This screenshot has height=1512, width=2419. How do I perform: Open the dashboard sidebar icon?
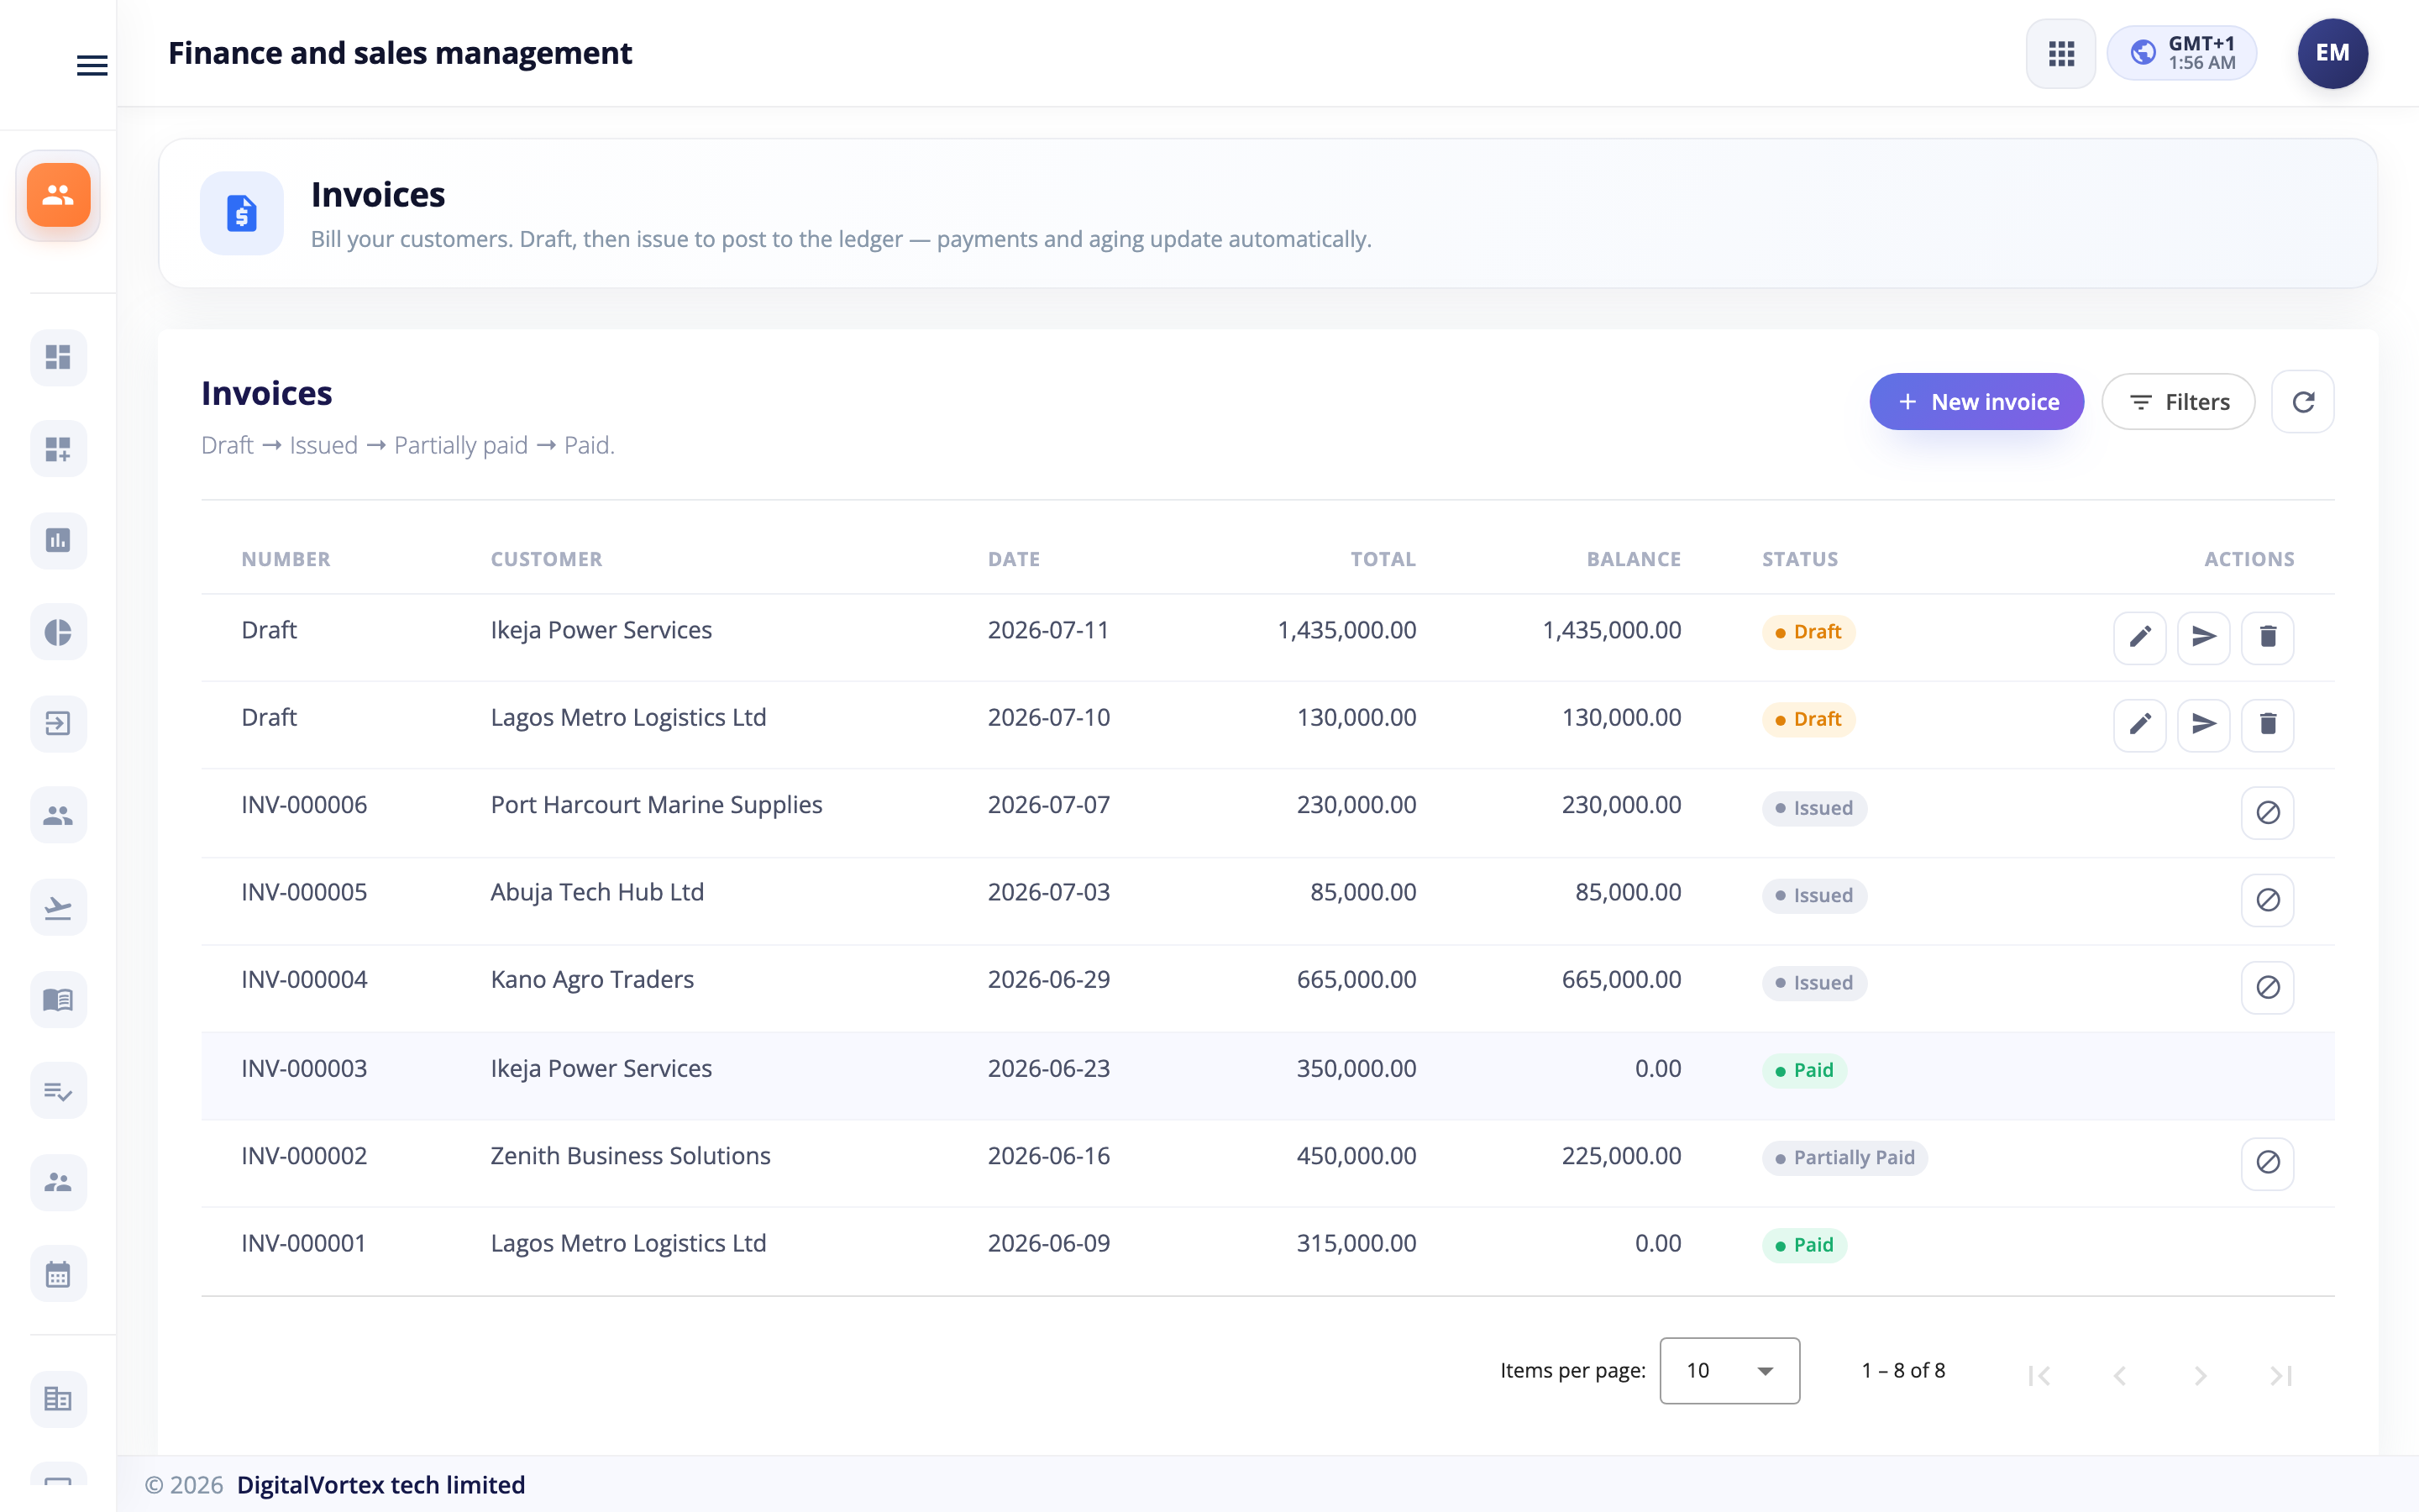(58, 357)
